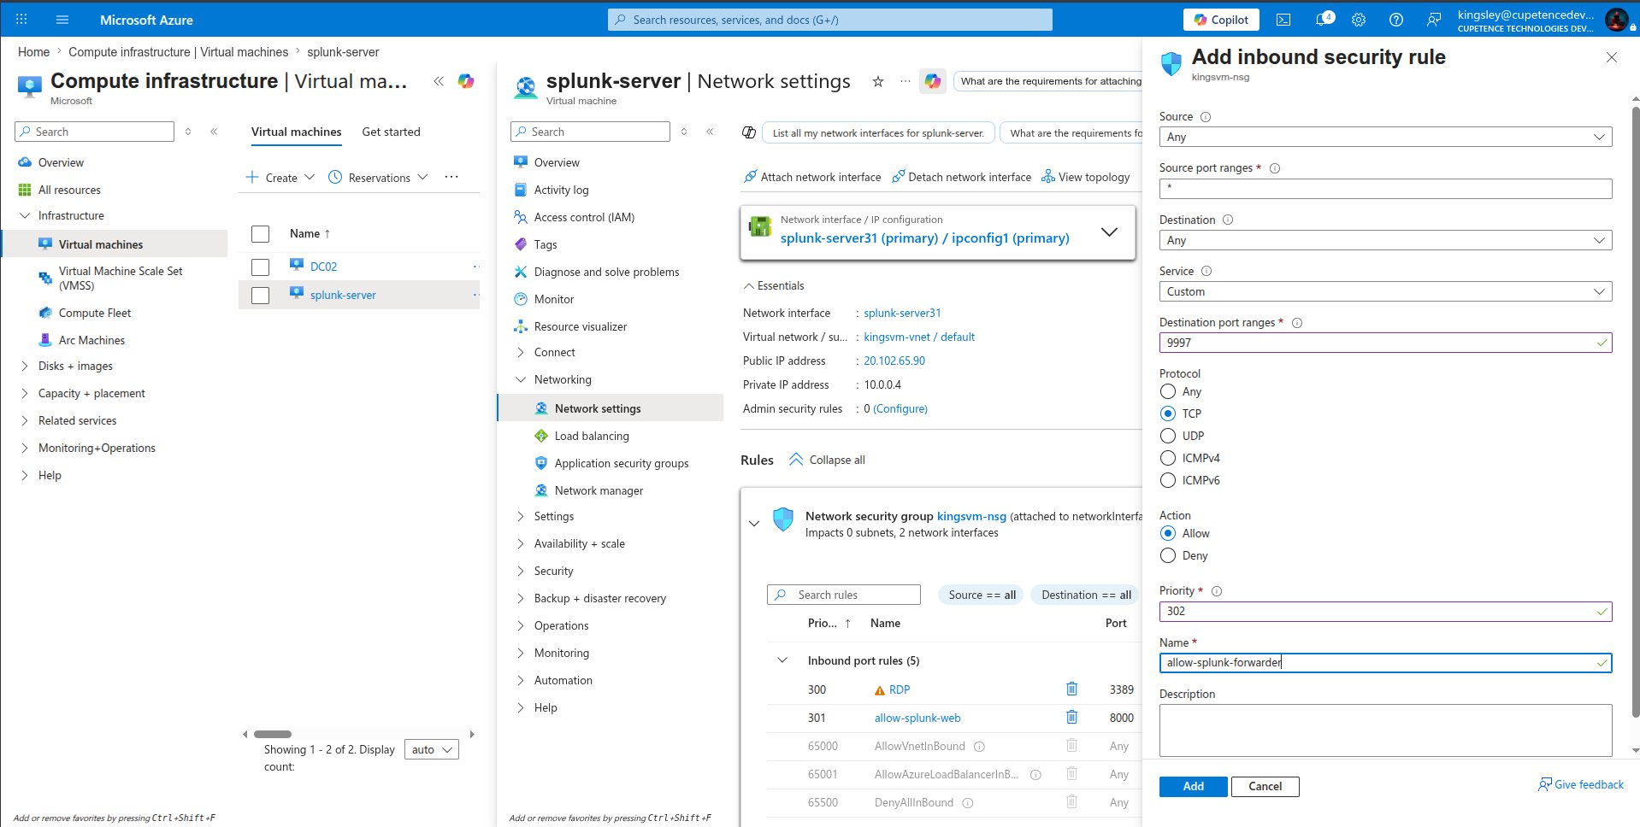Image resolution: width=1640 pixels, height=827 pixels.
Task: Collapse the splunk-server resource menu chevrons
Action: [x=710, y=132]
